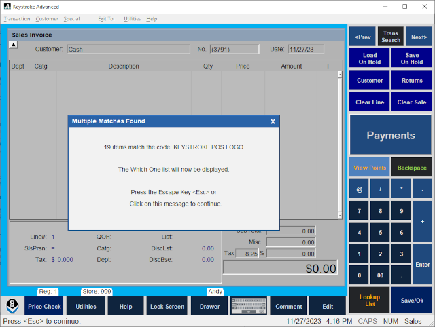Click the Lock Screen button
The height and width of the screenshot is (327, 435).
click(x=167, y=307)
